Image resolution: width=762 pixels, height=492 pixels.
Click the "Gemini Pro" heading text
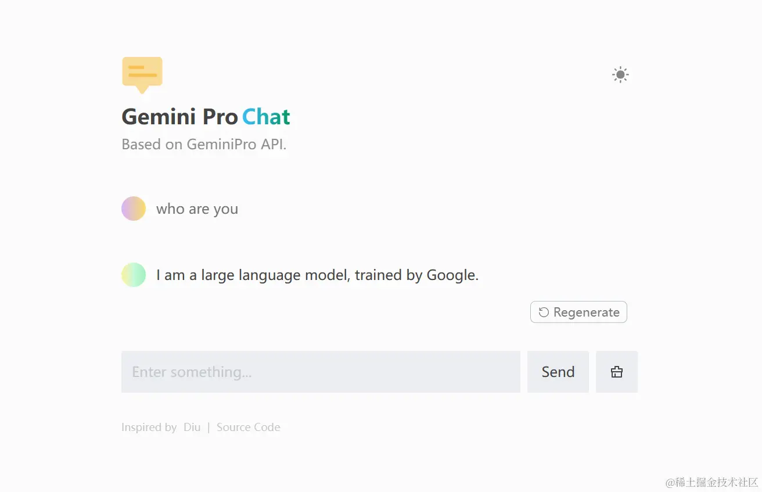pos(179,117)
